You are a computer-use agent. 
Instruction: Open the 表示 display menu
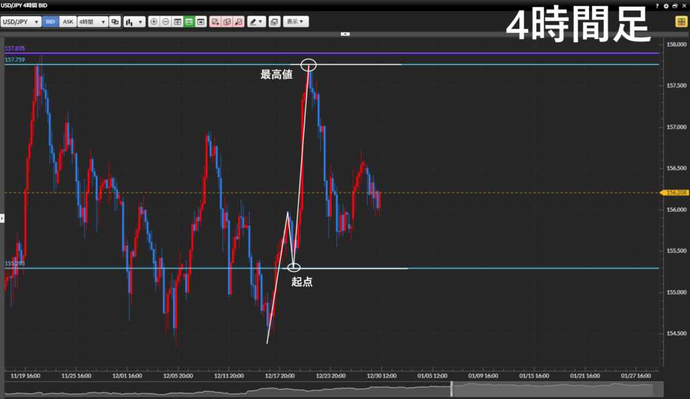[x=295, y=22]
